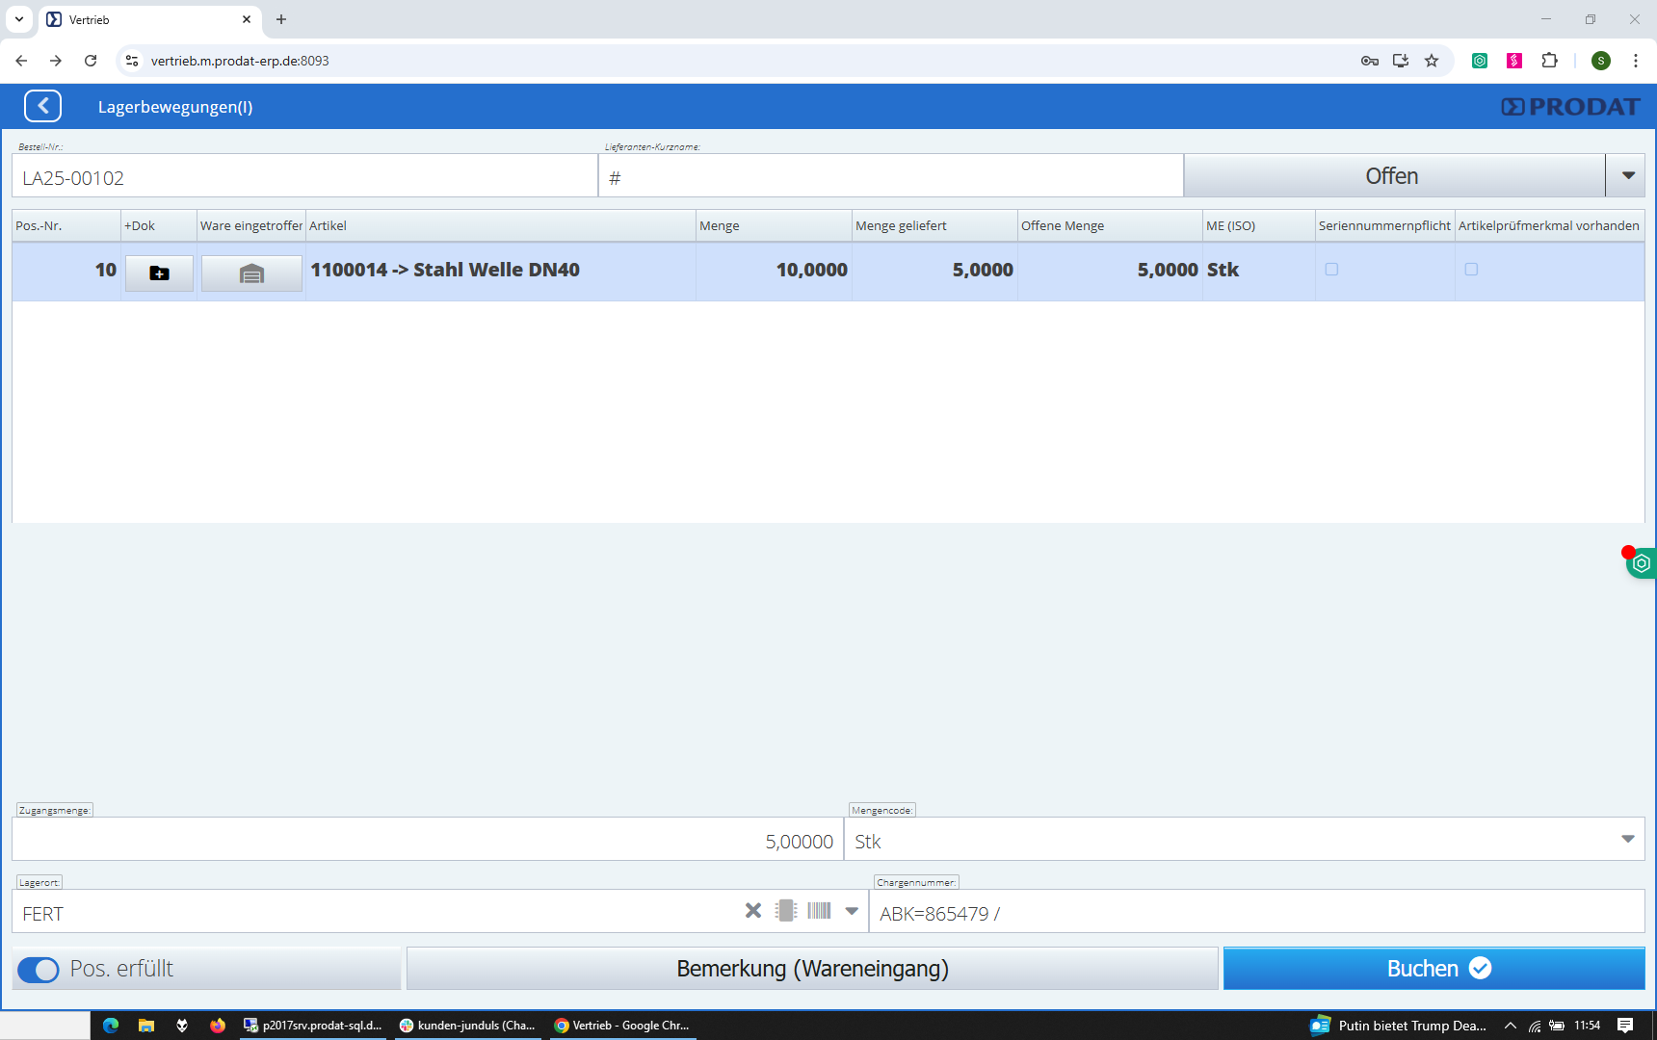1657x1040 pixels.
Task: Click the Buchen button
Action: click(1433, 969)
